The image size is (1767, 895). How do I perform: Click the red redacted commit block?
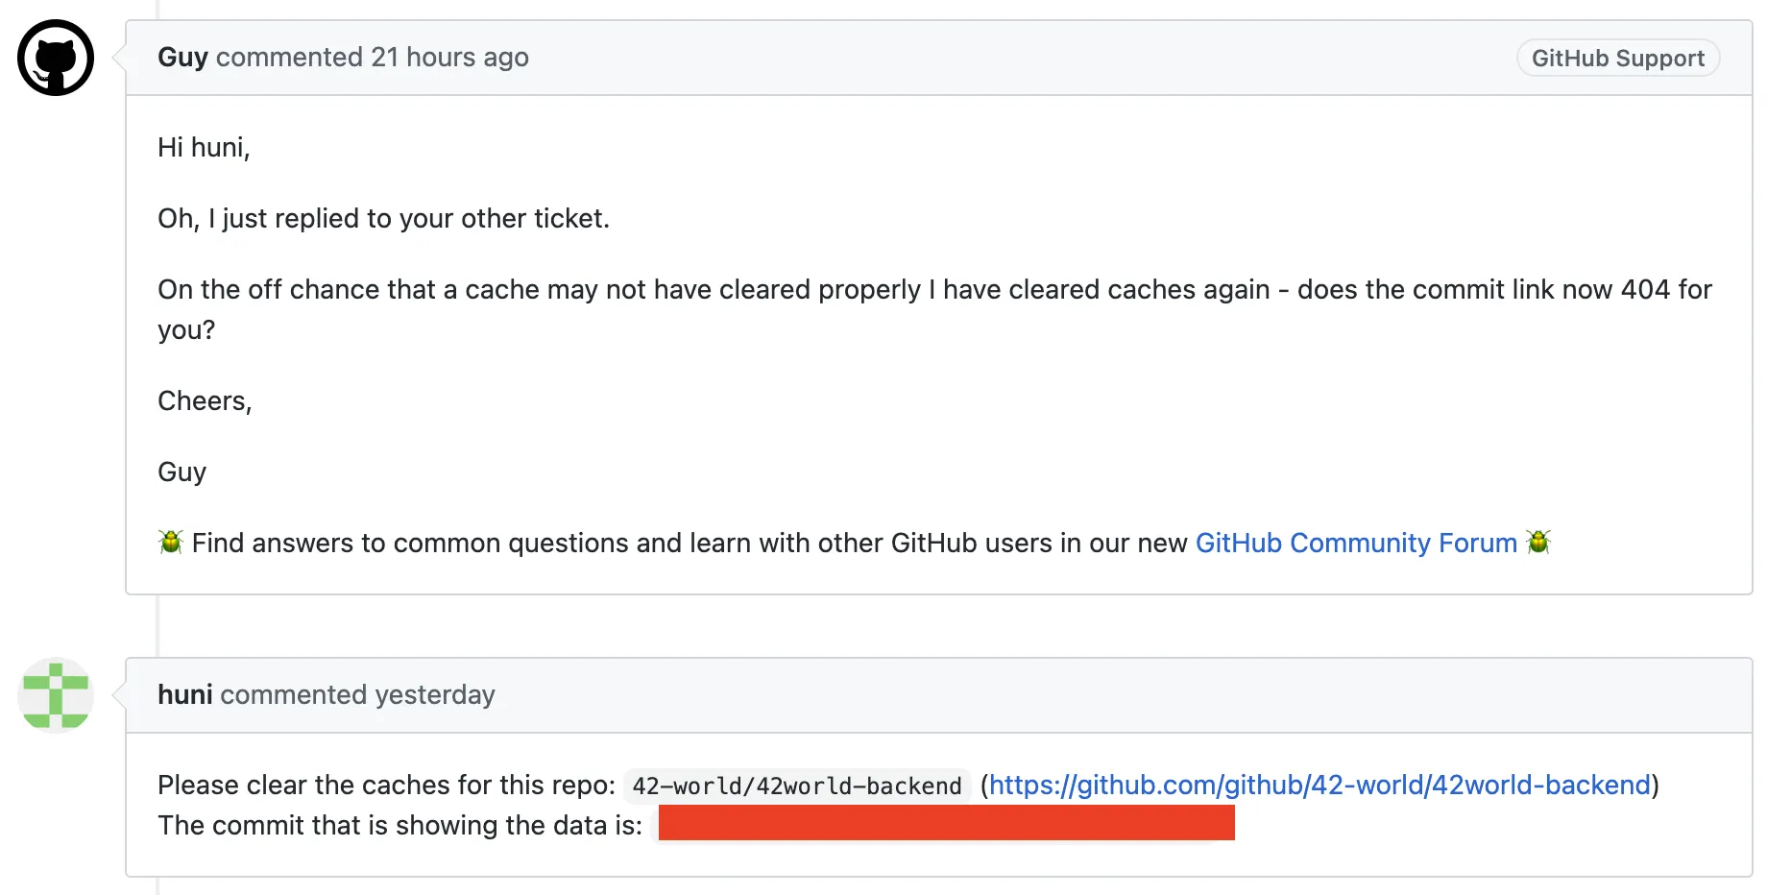click(946, 823)
